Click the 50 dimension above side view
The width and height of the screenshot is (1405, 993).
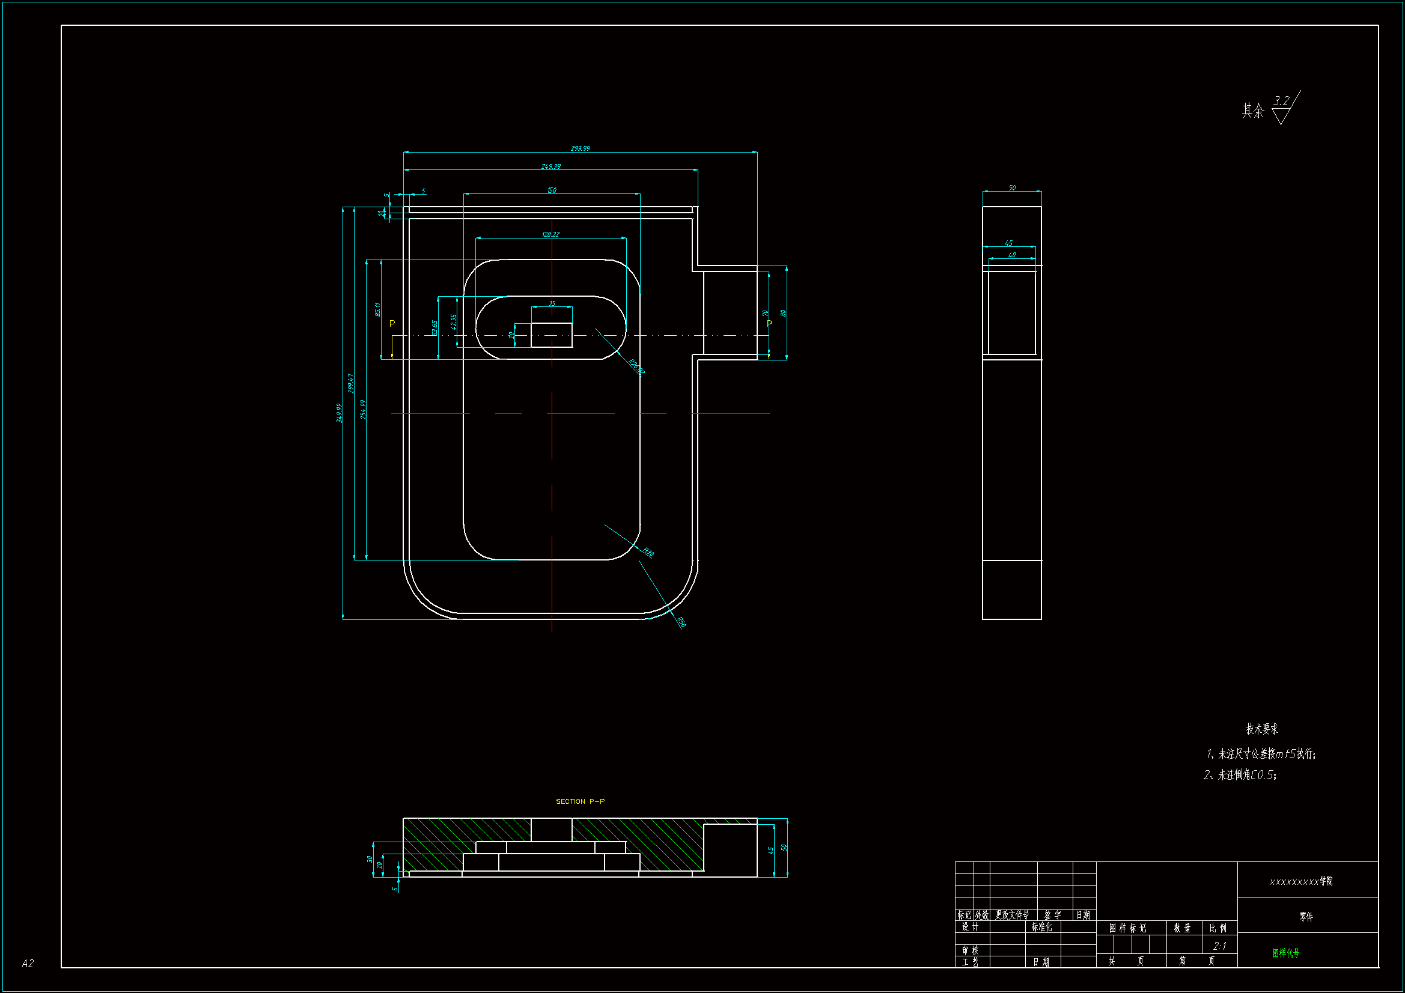(1012, 188)
